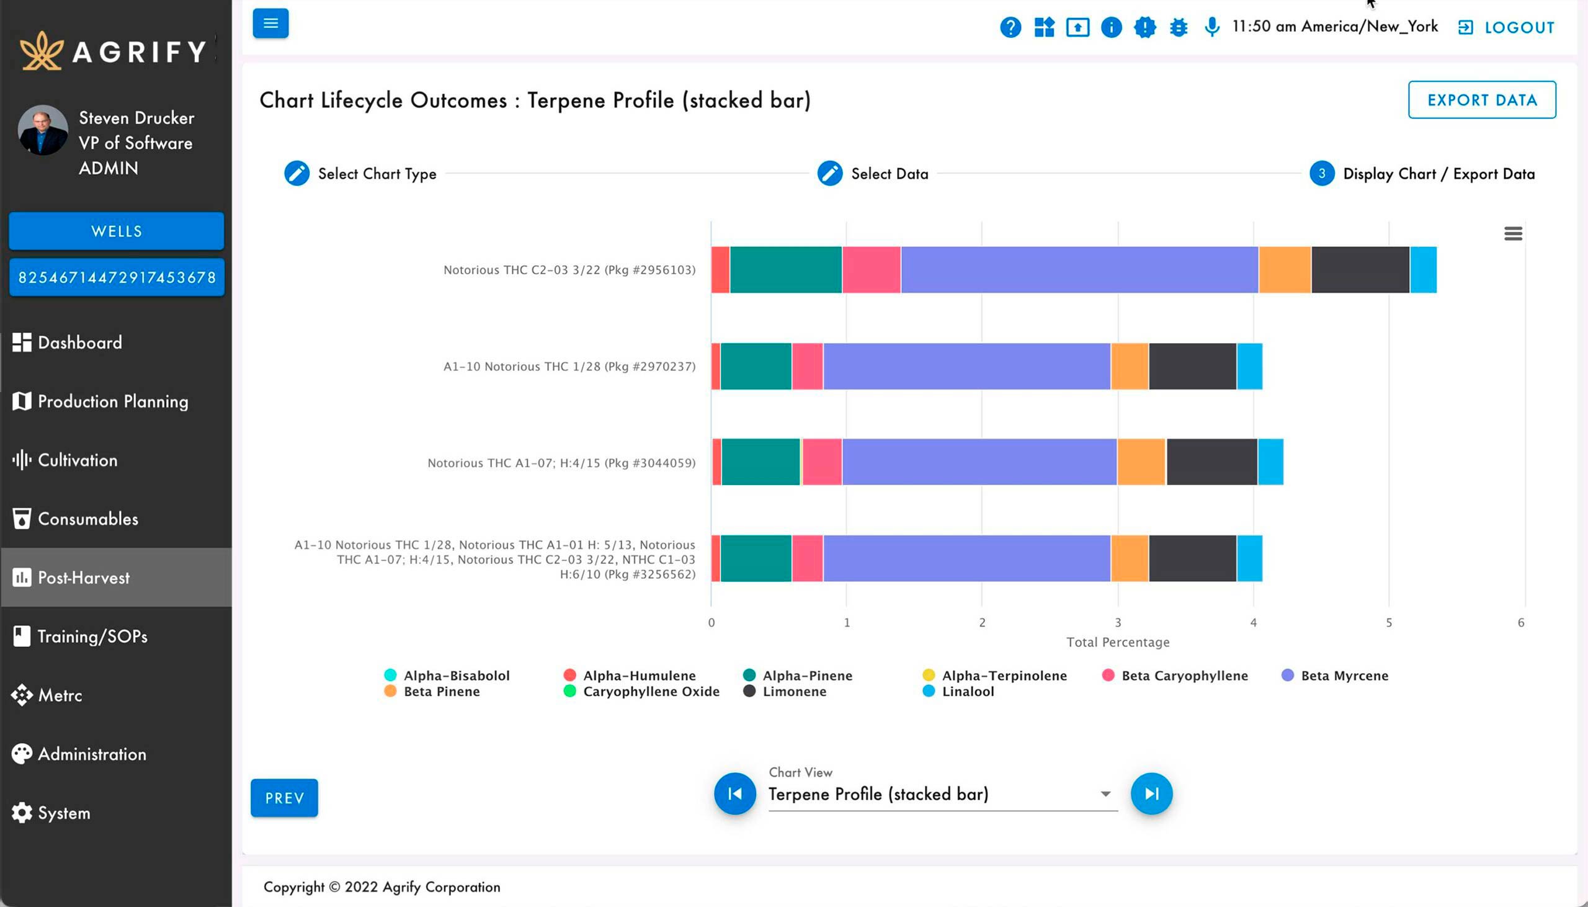This screenshot has height=907, width=1588.
Task: Go to the first chart view
Action: click(735, 793)
